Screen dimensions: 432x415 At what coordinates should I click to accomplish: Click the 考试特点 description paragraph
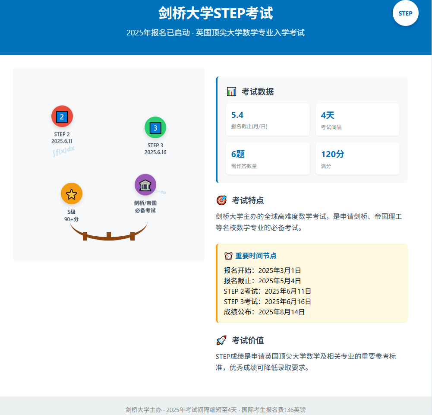click(309, 222)
